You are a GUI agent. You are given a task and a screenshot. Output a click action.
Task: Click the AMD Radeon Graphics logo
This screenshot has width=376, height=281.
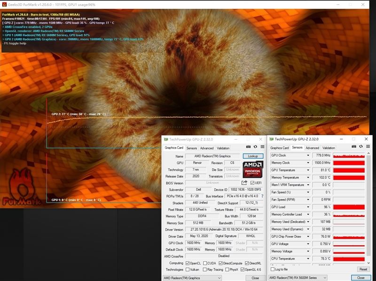click(253, 169)
